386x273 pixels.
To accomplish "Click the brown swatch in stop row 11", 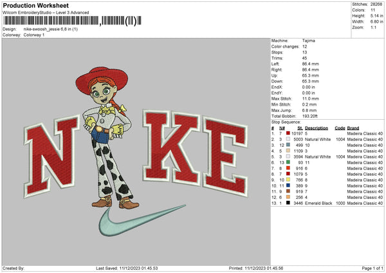I will click(x=288, y=191).
